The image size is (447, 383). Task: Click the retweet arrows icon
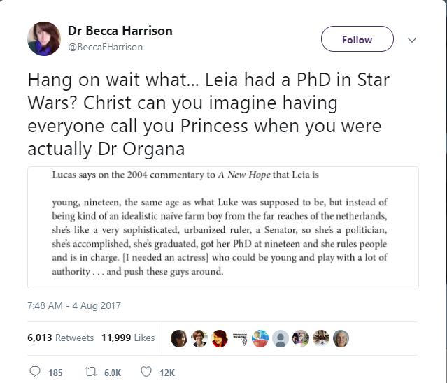click(x=88, y=372)
